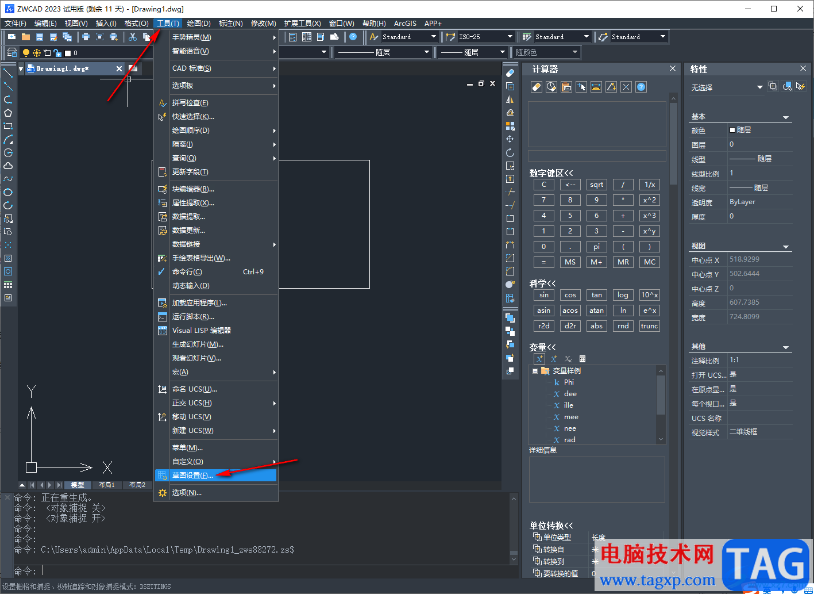Click the Rotate tool in modify toolbar
Image resolution: width=814 pixels, height=594 pixels.
tap(510, 152)
